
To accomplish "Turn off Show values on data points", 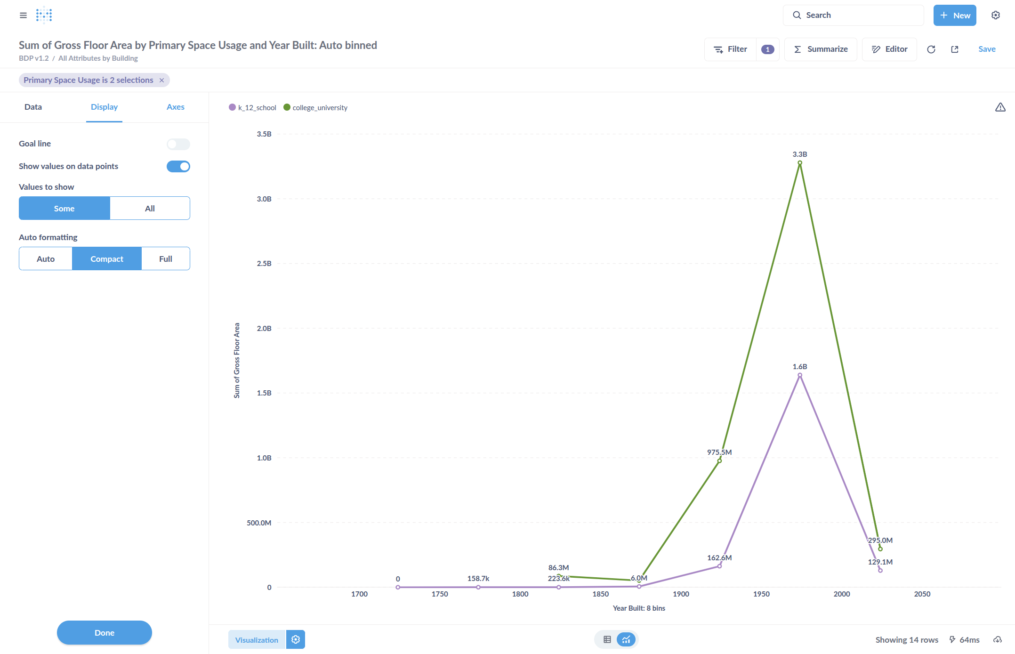I will [178, 166].
